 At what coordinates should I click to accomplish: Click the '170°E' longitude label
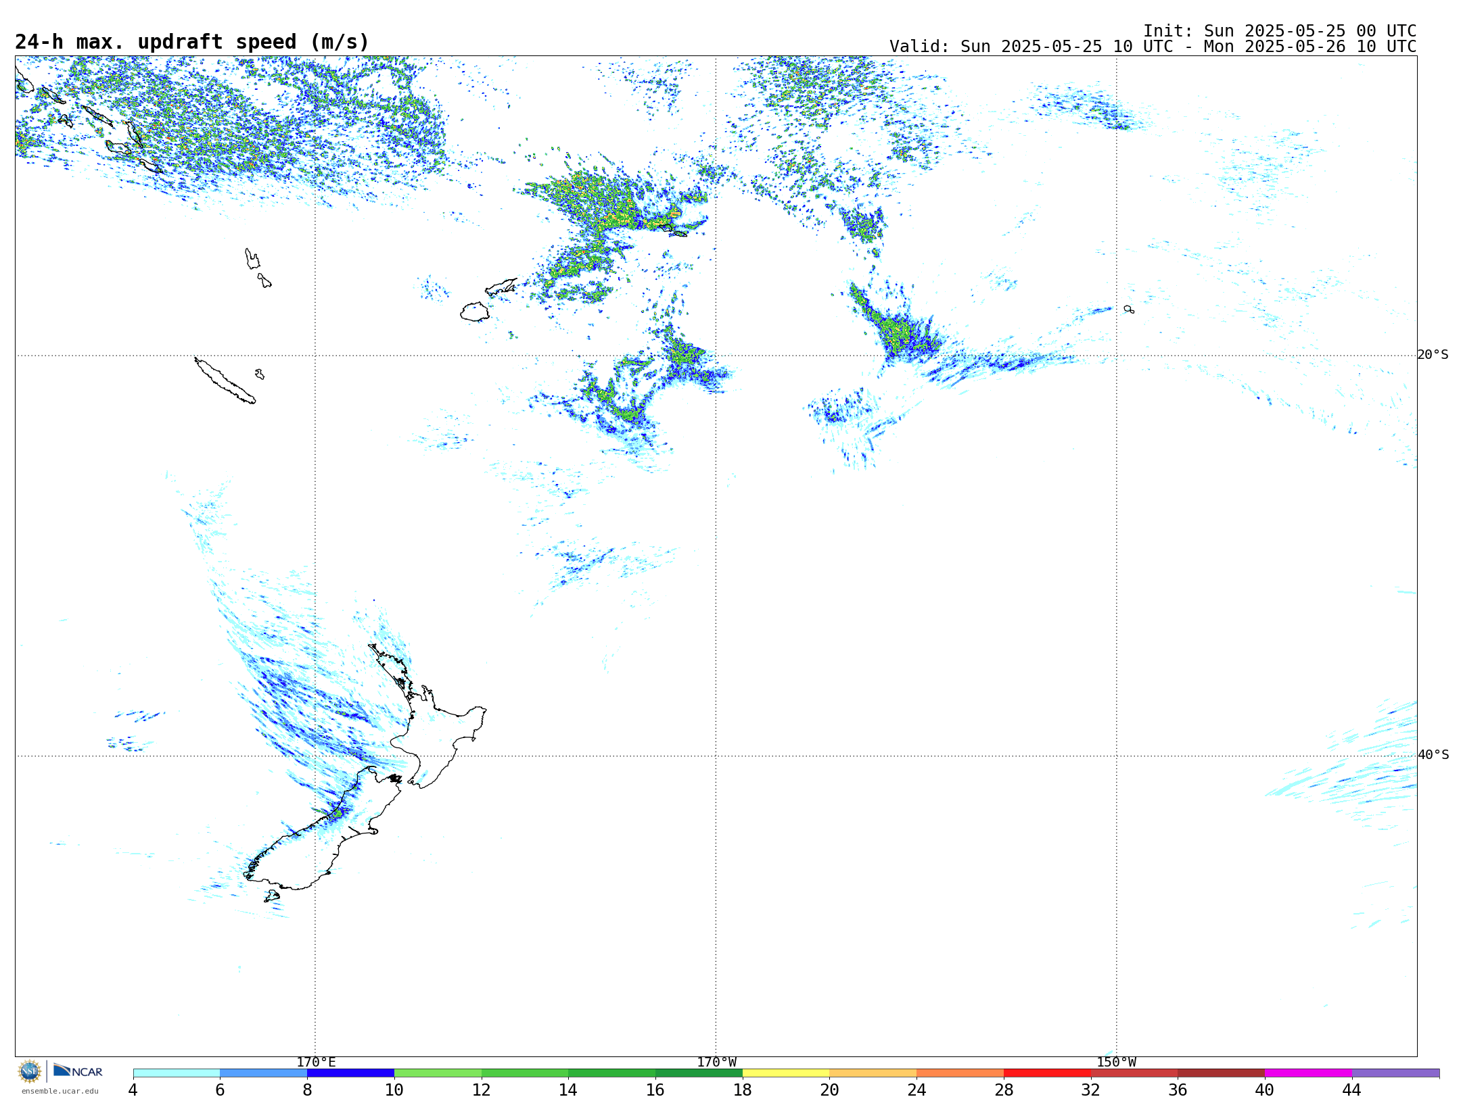tap(316, 1062)
